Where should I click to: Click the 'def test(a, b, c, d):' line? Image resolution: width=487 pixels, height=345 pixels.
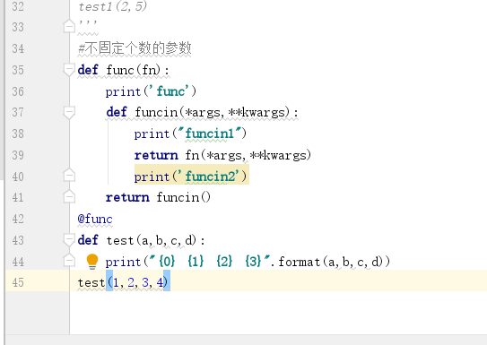pos(142,240)
